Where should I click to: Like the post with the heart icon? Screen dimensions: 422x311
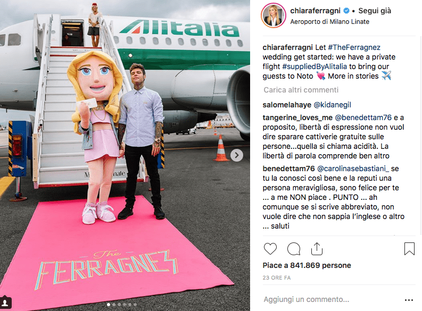(x=270, y=249)
